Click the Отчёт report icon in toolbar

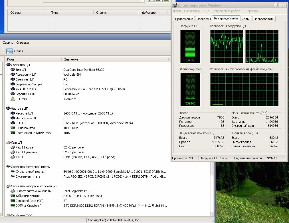point(10,51)
